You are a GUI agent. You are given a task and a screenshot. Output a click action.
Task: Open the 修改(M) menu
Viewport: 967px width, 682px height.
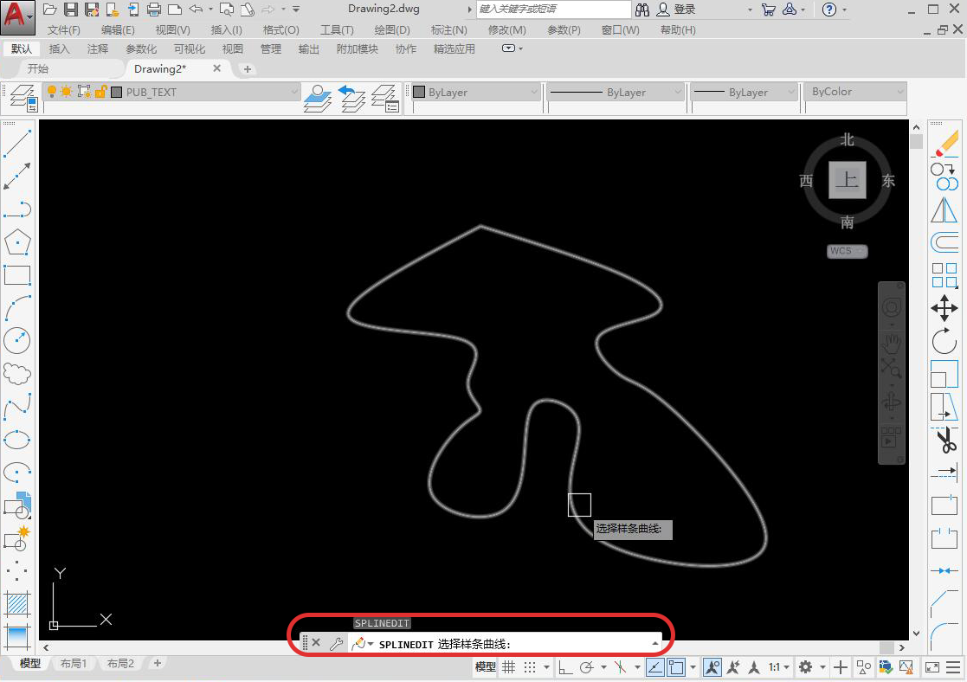pyautogui.click(x=507, y=29)
